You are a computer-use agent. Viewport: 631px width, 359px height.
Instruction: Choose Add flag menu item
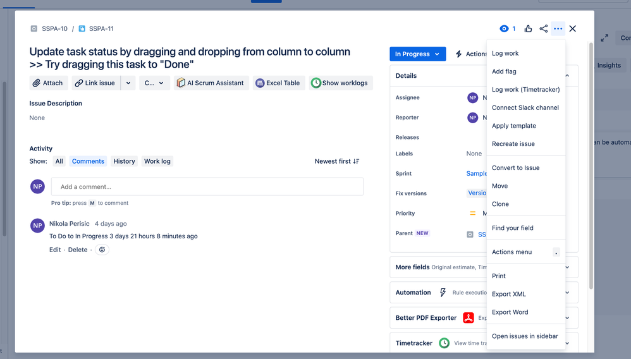point(526,71)
